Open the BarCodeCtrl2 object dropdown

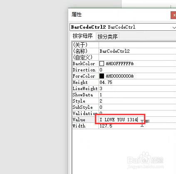174,27
